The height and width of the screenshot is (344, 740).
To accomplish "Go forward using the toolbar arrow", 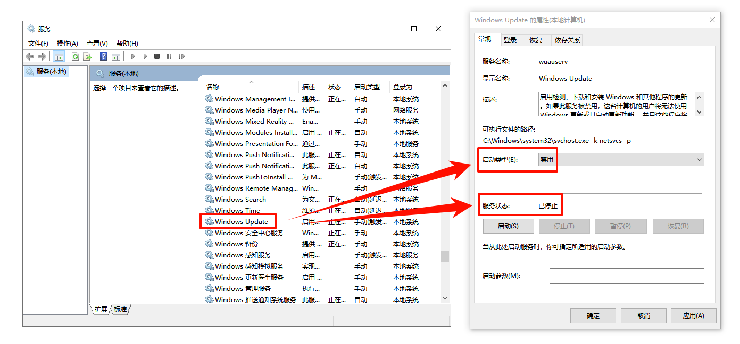I will click(x=41, y=56).
